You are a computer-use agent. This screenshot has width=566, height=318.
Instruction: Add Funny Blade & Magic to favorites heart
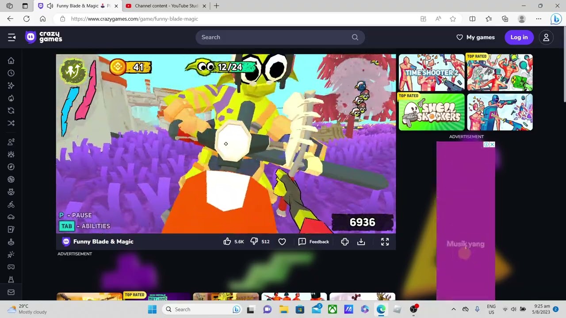[x=282, y=242]
